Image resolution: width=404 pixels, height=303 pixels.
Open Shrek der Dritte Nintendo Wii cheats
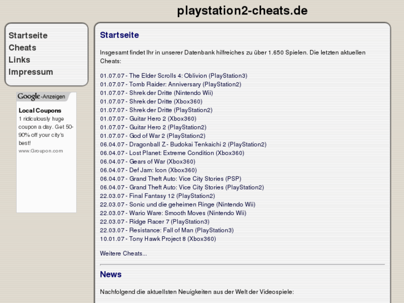[156, 93]
